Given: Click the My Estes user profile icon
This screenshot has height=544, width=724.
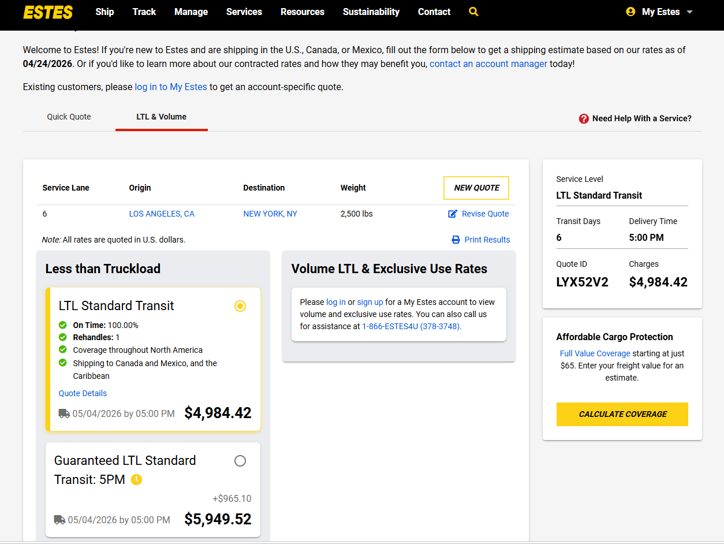Looking at the screenshot, I should (x=630, y=12).
